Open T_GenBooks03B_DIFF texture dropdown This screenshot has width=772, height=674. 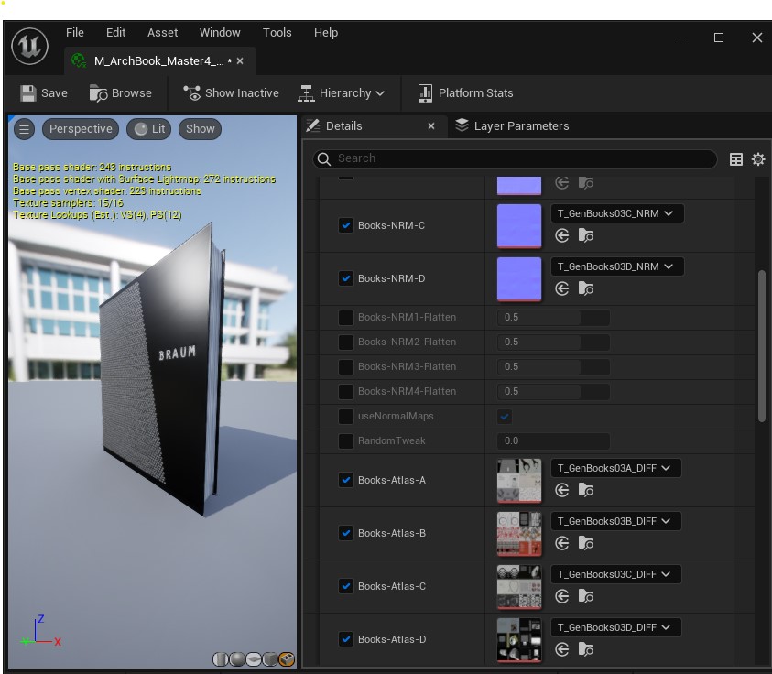coord(615,521)
